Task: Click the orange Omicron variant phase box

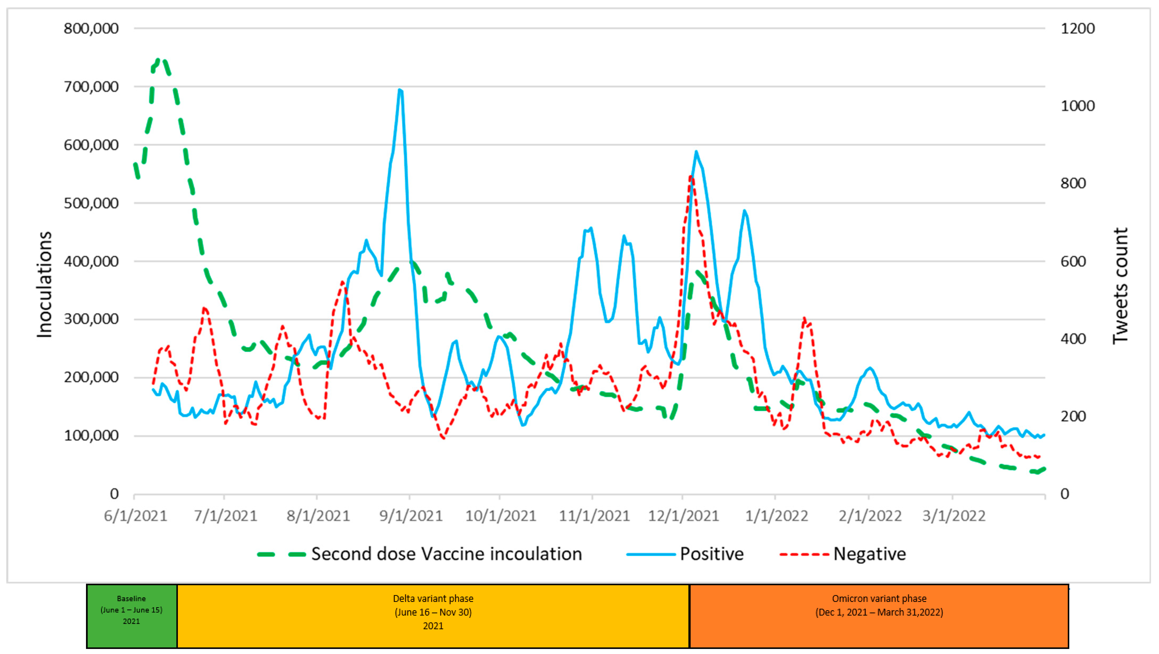Action: [x=879, y=616]
